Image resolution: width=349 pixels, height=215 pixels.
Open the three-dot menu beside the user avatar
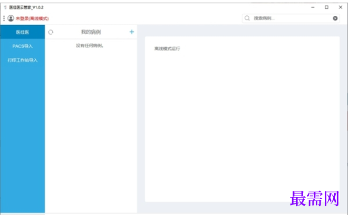4,18
